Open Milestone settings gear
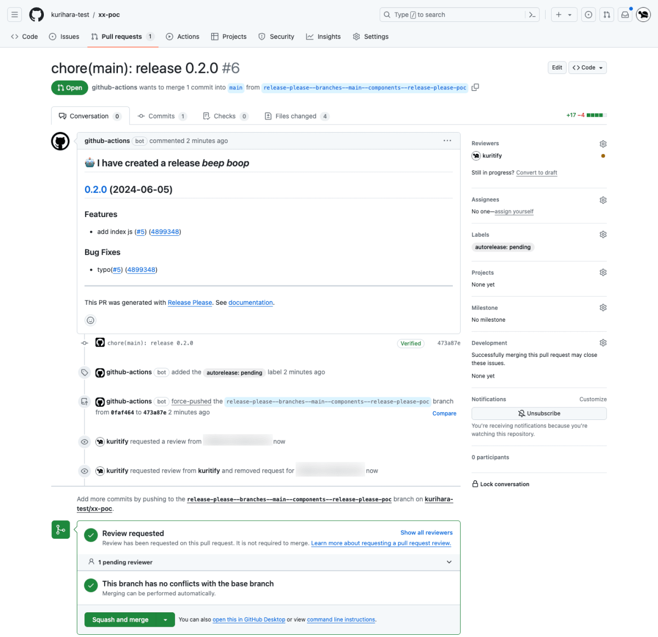 (x=603, y=308)
